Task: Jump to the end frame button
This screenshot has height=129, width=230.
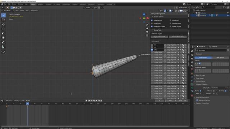Action: [x=101, y=101]
